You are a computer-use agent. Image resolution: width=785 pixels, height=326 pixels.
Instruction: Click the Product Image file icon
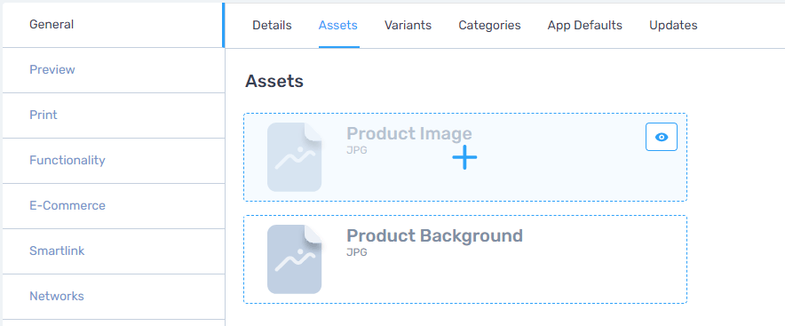295,157
